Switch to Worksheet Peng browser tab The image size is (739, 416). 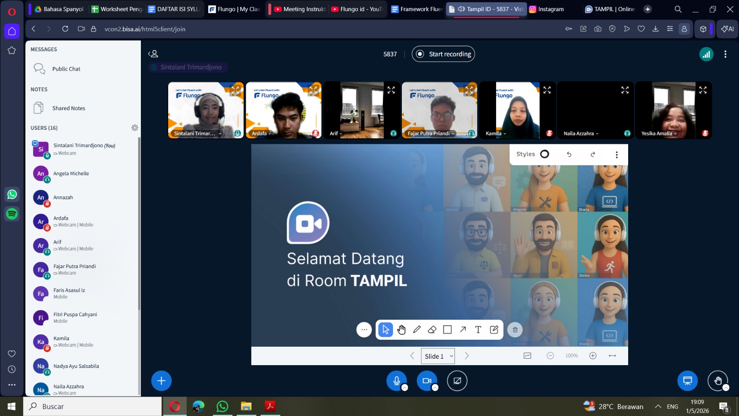pyautogui.click(x=117, y=9)
